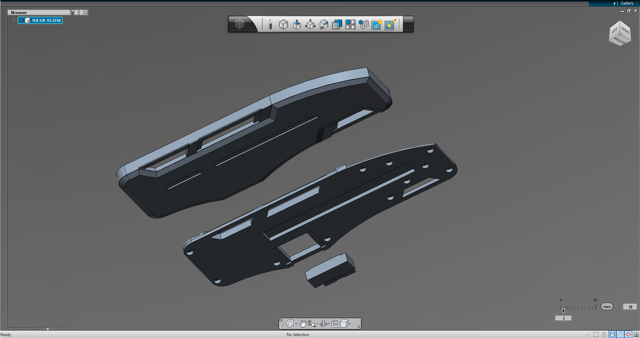Open the Grouping blocks tool

[364, 24]
